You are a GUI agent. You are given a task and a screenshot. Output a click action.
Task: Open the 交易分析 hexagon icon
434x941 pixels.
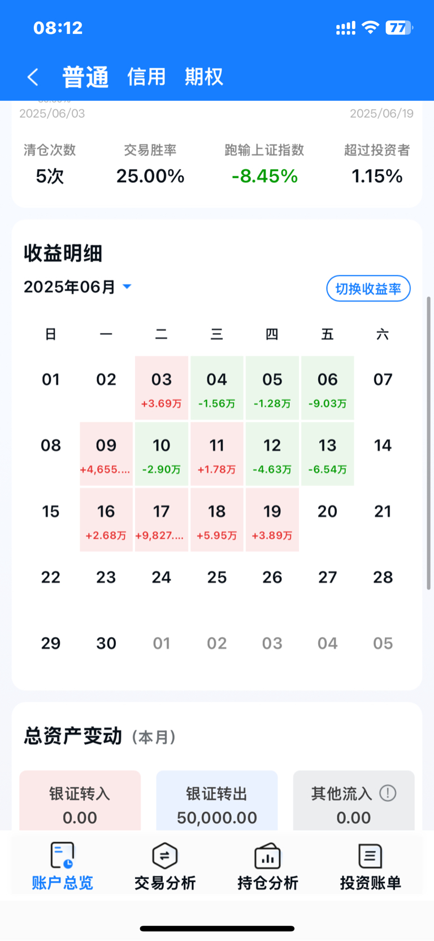(165, 855)
